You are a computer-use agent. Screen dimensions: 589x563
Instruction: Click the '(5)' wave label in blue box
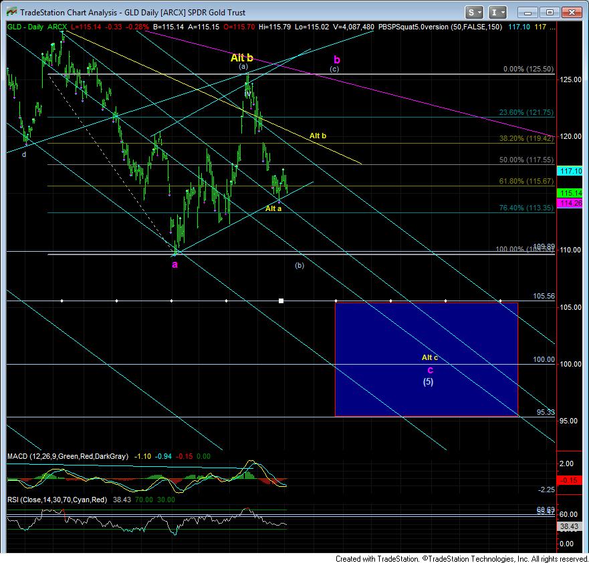[x=429, y=382]
